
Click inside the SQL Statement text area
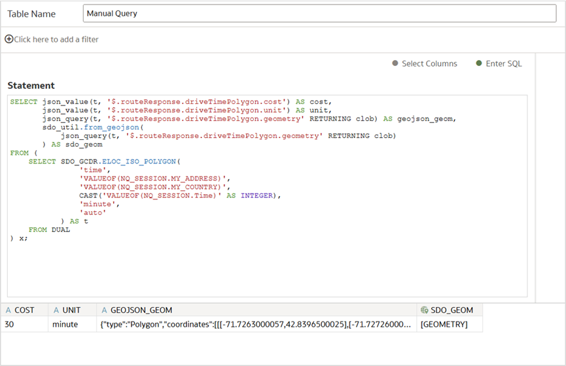click(x=267, y=196)
